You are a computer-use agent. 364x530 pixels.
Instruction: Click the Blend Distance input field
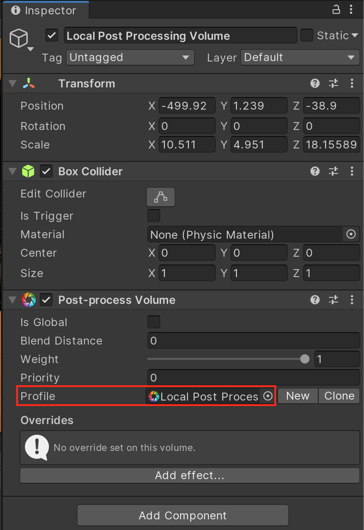pyautogui.click(x=253, y=341)
